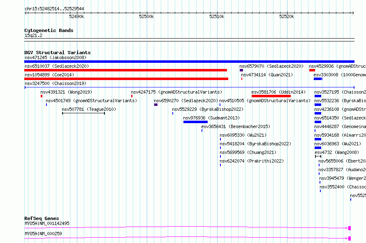Select nsv5418204 (ByrskaBishop2022) label
The height and width of the screenshot is (243, 366).
(x=255, y=144)
